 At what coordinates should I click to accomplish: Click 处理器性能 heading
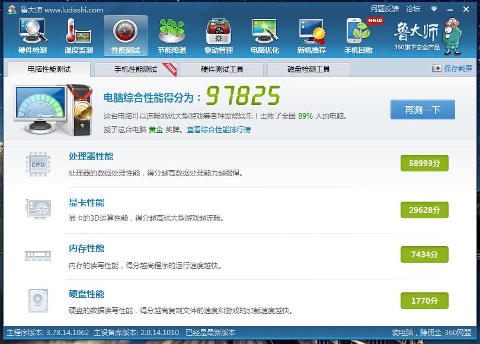coord(91,157)
